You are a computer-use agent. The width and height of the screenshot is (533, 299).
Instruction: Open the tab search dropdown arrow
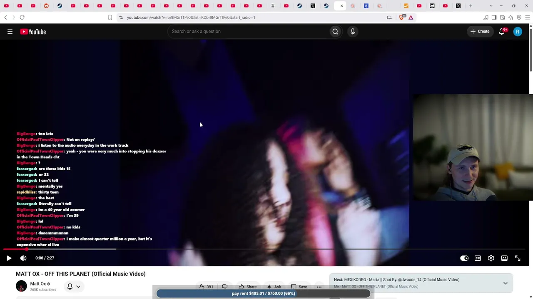tap(491, 6)
